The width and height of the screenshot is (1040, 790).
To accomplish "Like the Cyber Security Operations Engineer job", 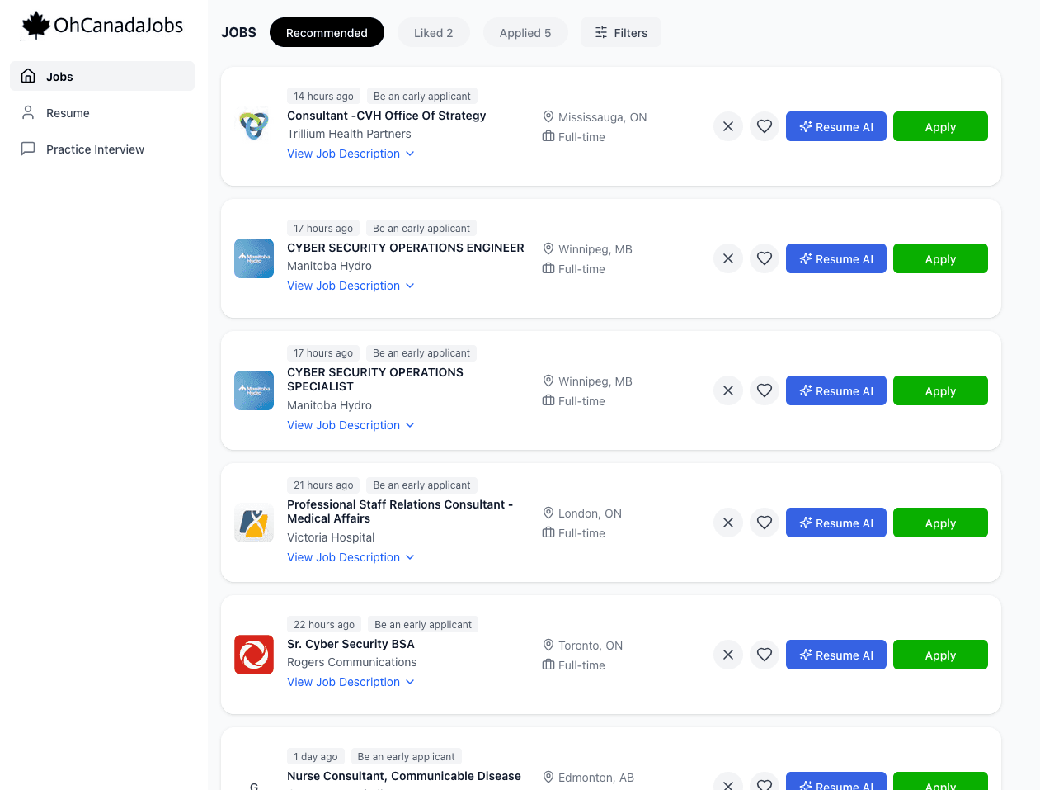I will (x=765, y=258).
